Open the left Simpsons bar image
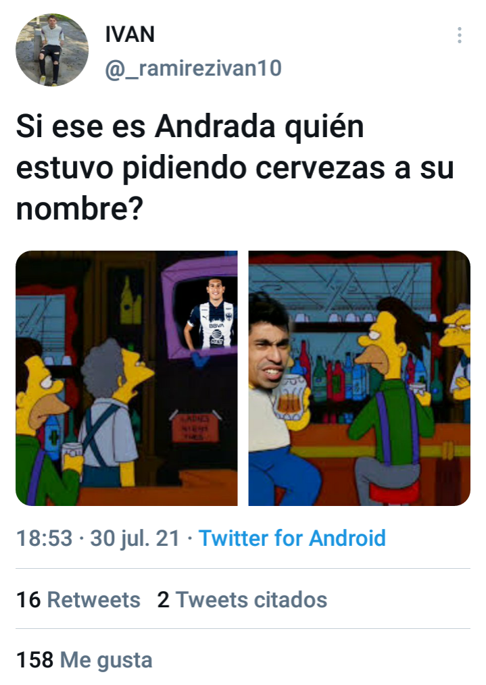 127,378
